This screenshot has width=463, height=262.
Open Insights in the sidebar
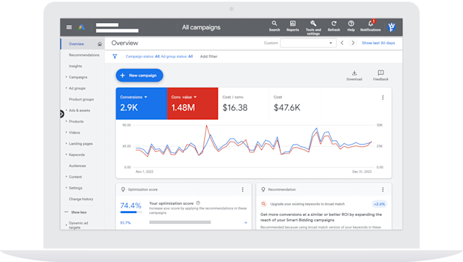click(x=76, y=67)
